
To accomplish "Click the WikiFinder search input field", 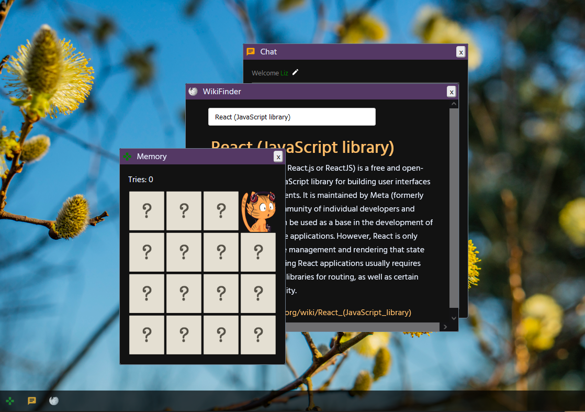I will (291, 117).
